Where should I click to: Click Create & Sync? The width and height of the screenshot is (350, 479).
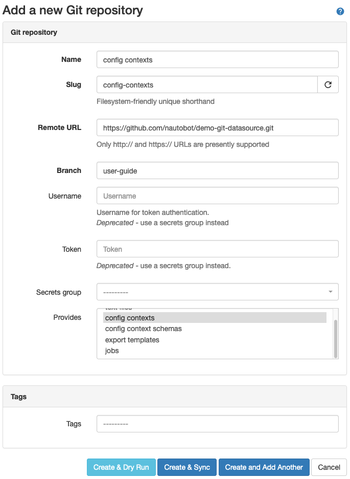tap(186, 467)
